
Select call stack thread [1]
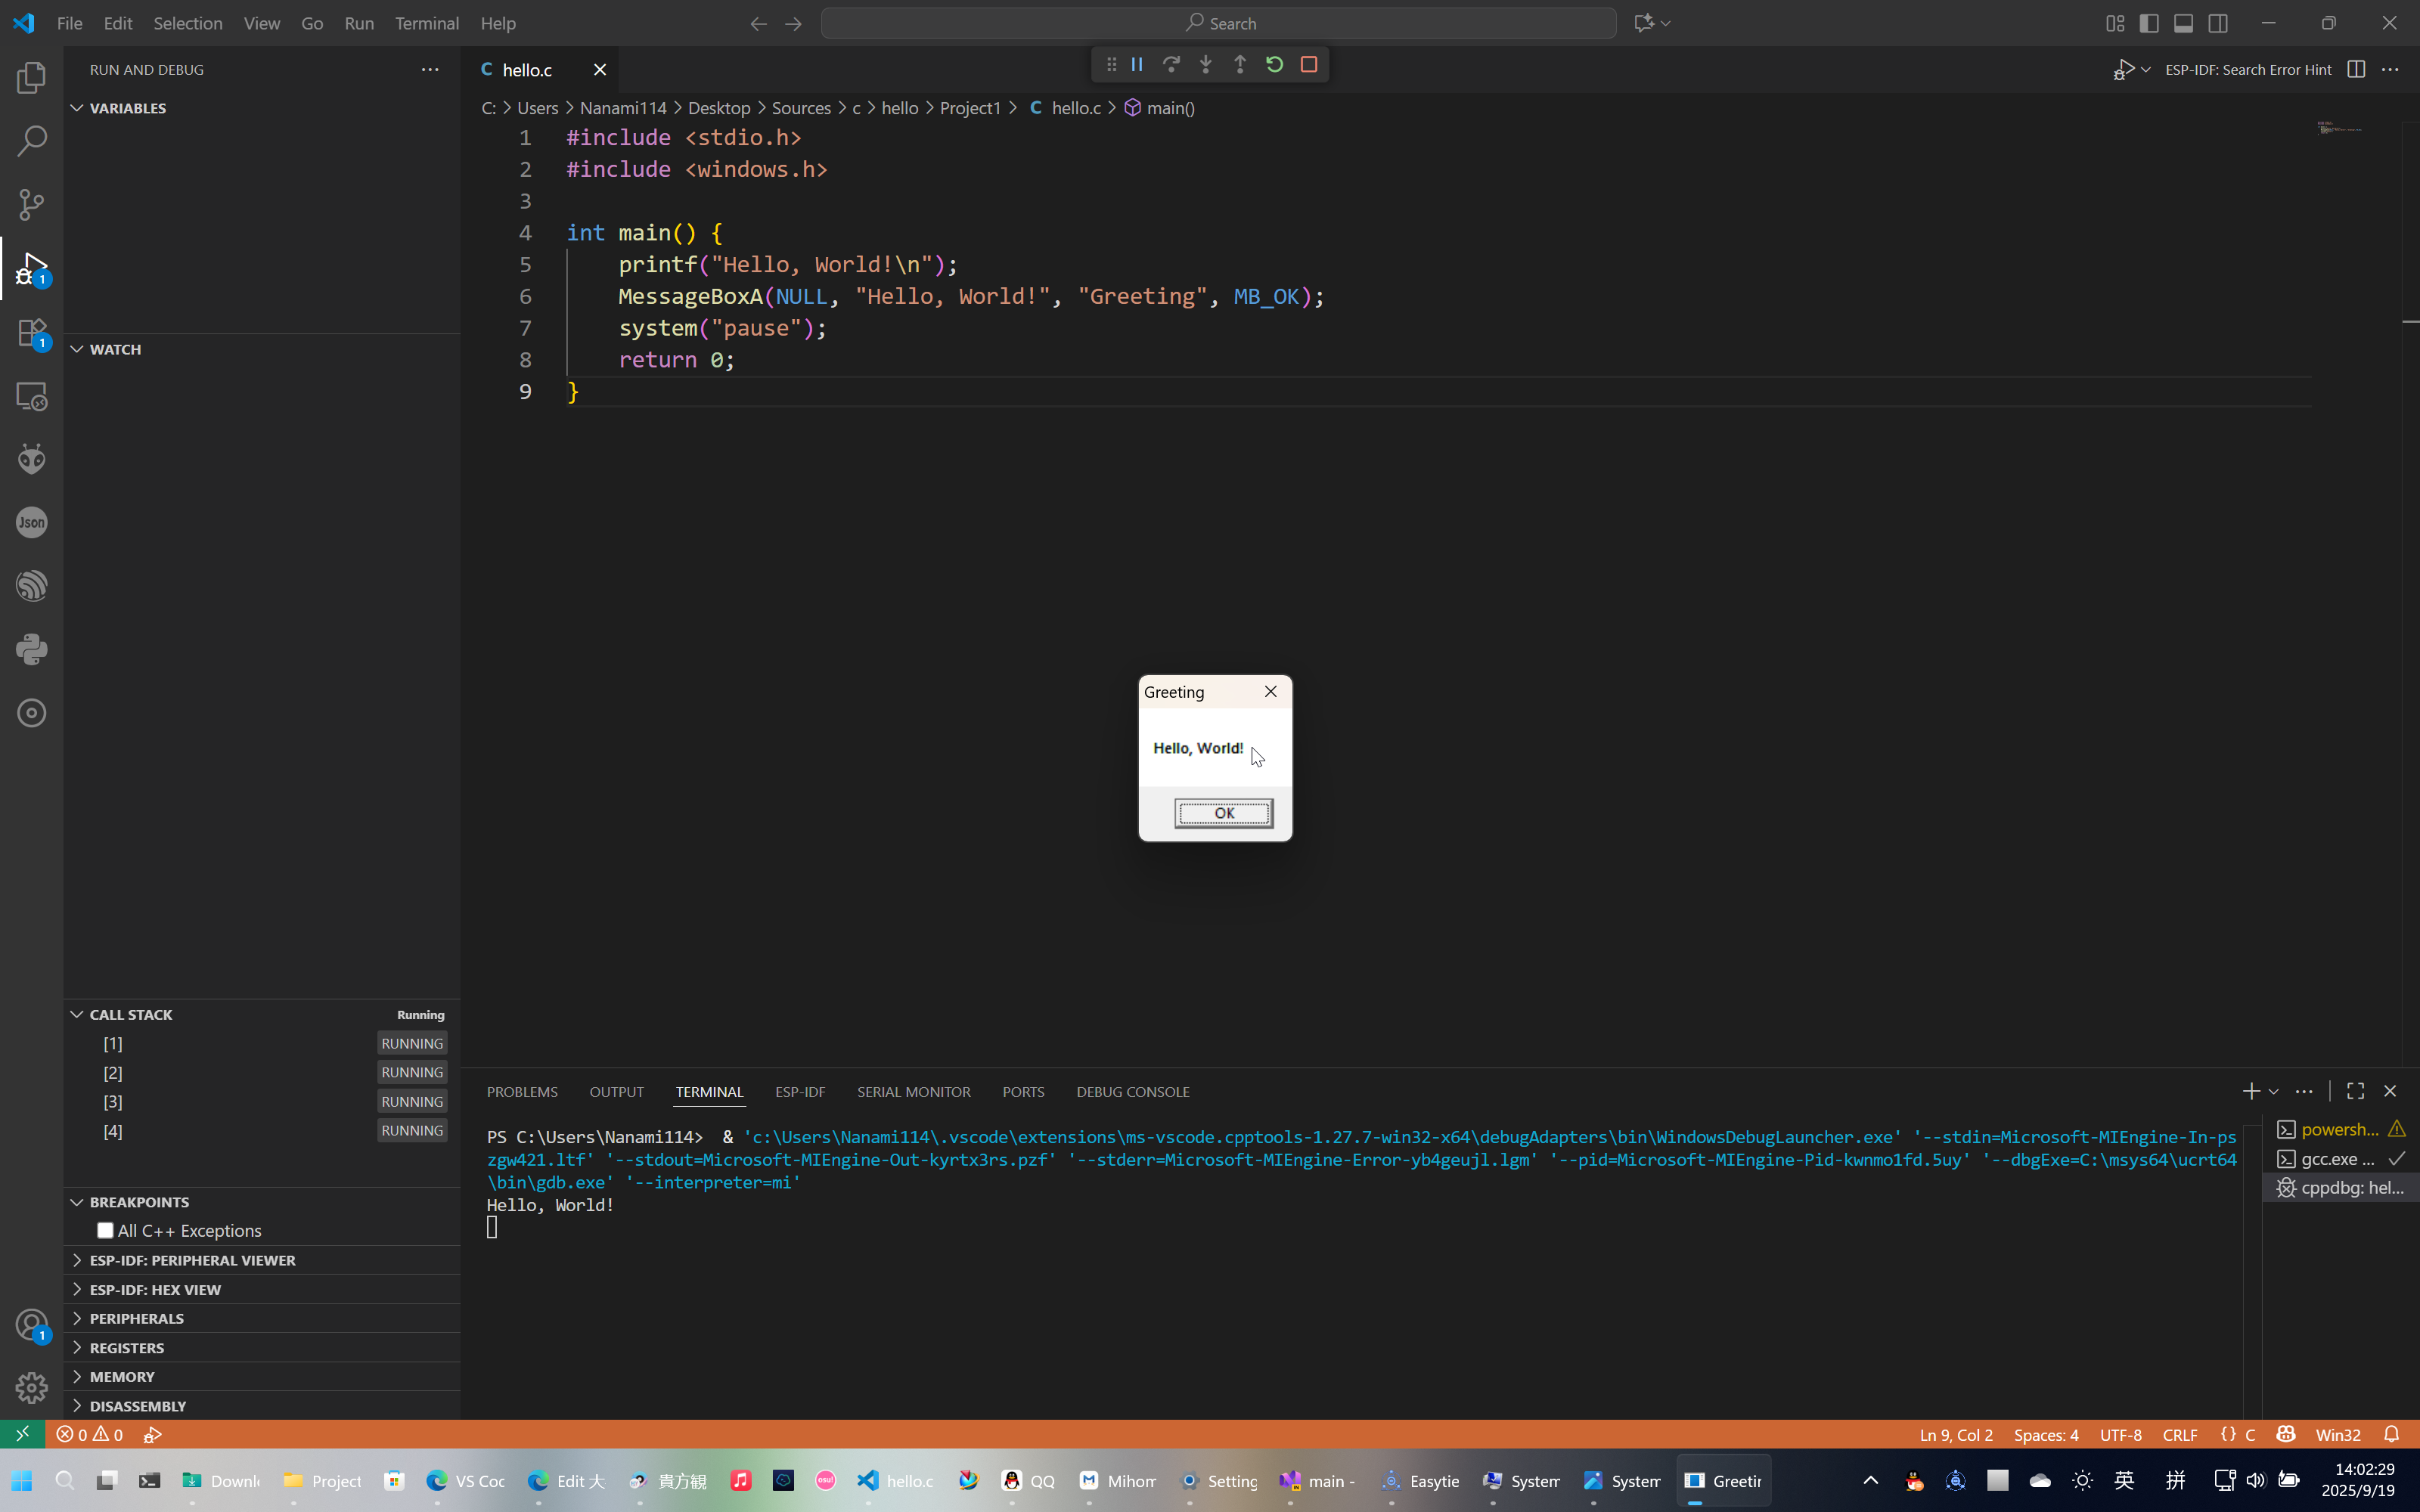262,1043
